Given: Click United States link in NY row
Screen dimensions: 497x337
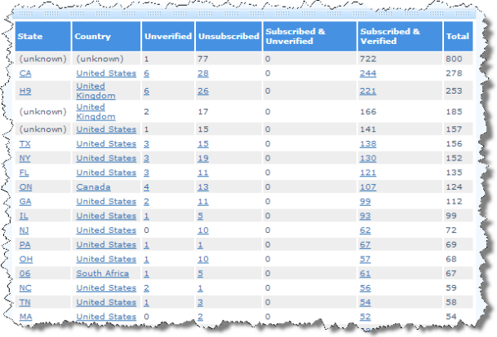Looking at the screenshot, I should tap(106, 158).
